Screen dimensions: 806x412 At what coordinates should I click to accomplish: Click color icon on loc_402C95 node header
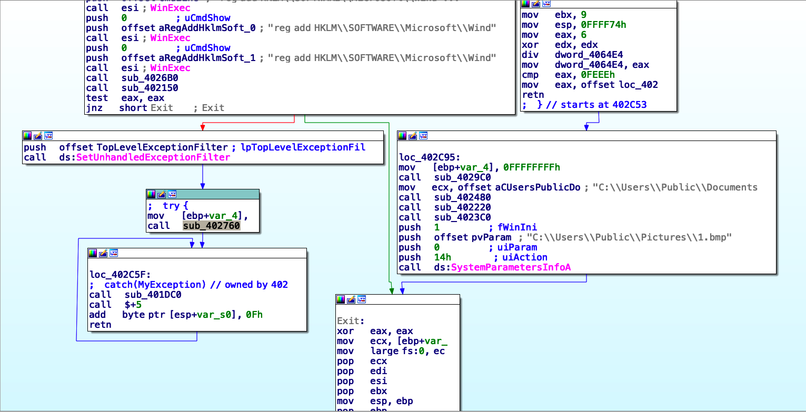403,136
